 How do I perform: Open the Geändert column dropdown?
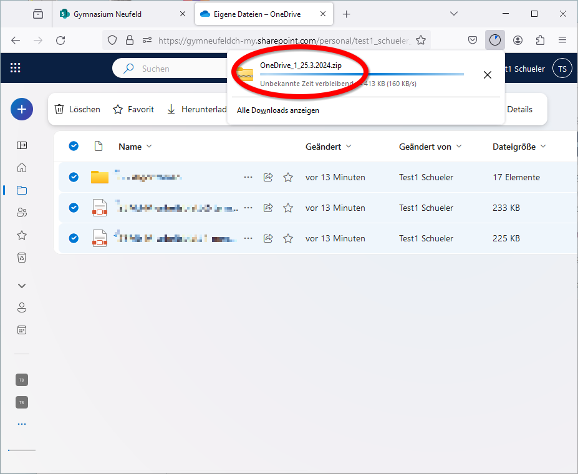click(329, 147)
